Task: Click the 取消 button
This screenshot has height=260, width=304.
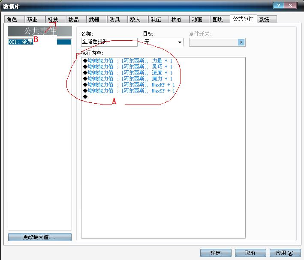Action: [250, 253]
